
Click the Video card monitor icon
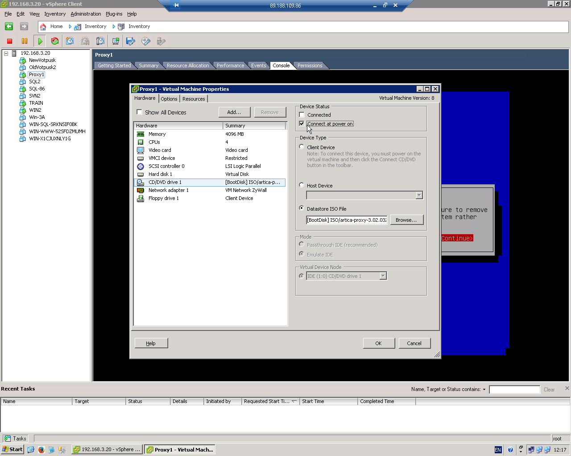click(141, 150)
